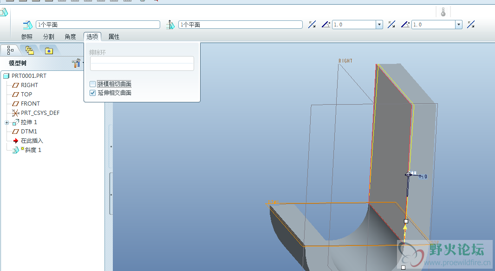Click the pause/status lamp icon
This screenshot has height=271, width=495.
coord(443,12)
